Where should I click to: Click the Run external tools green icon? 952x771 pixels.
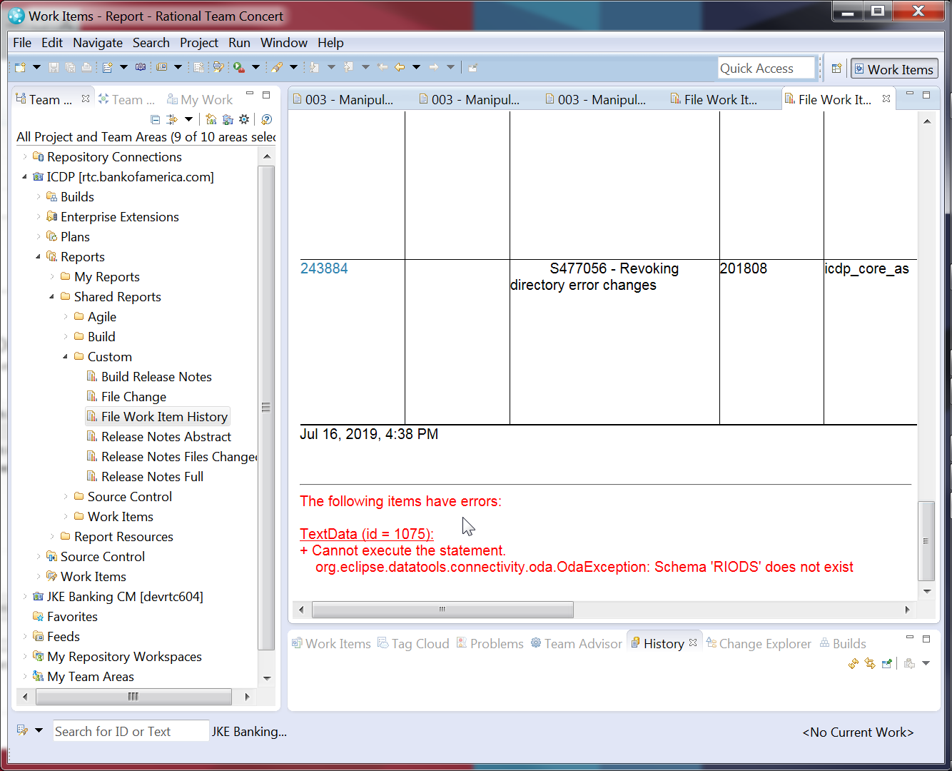239,67
